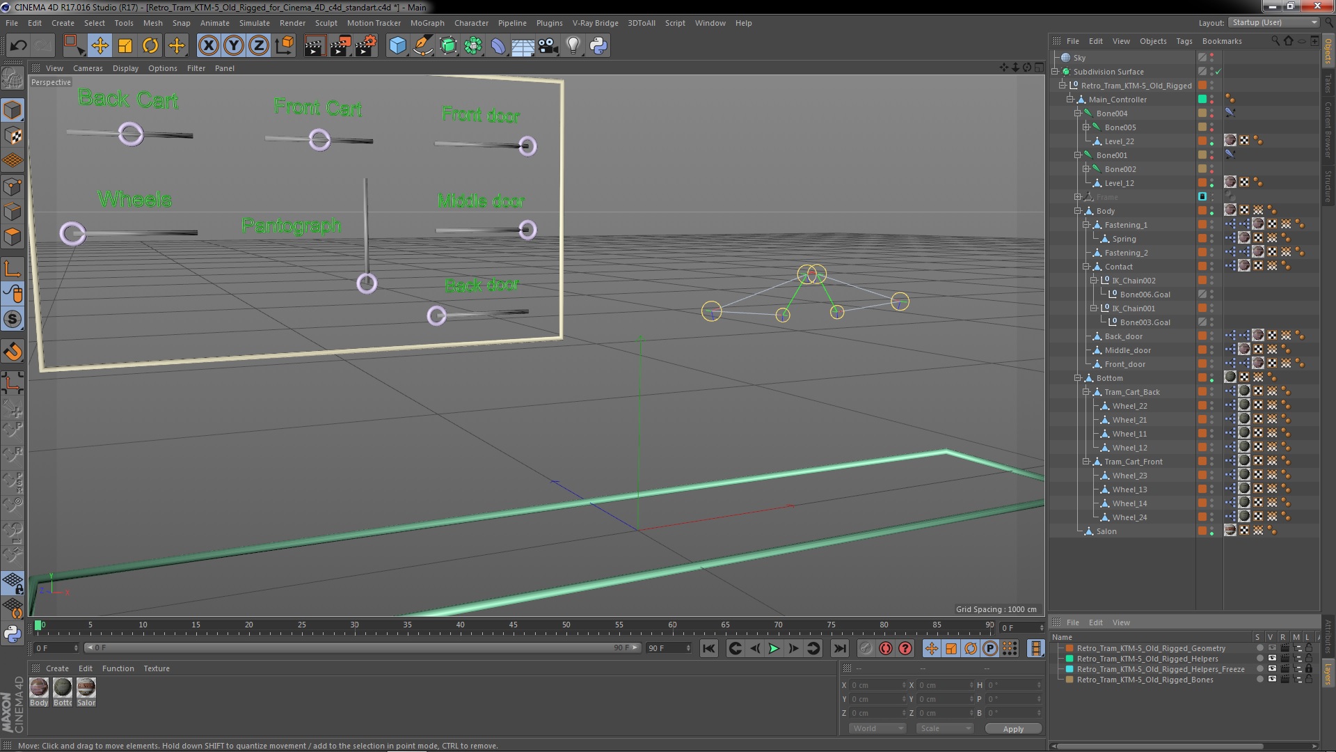Screen dimensions: 1336x752
Task: Open the spline pen tool
Action: click(x=422, y=46)
